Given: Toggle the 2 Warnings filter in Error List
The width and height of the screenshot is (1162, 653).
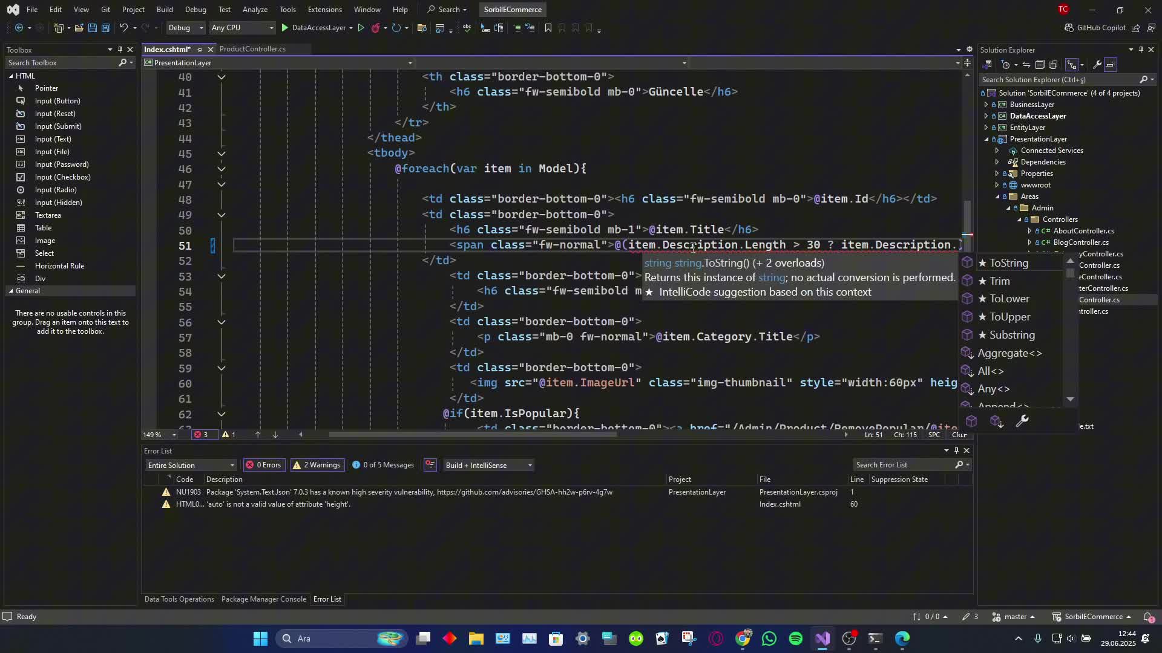Looking at the screenshot, I should tap(317, 465).
